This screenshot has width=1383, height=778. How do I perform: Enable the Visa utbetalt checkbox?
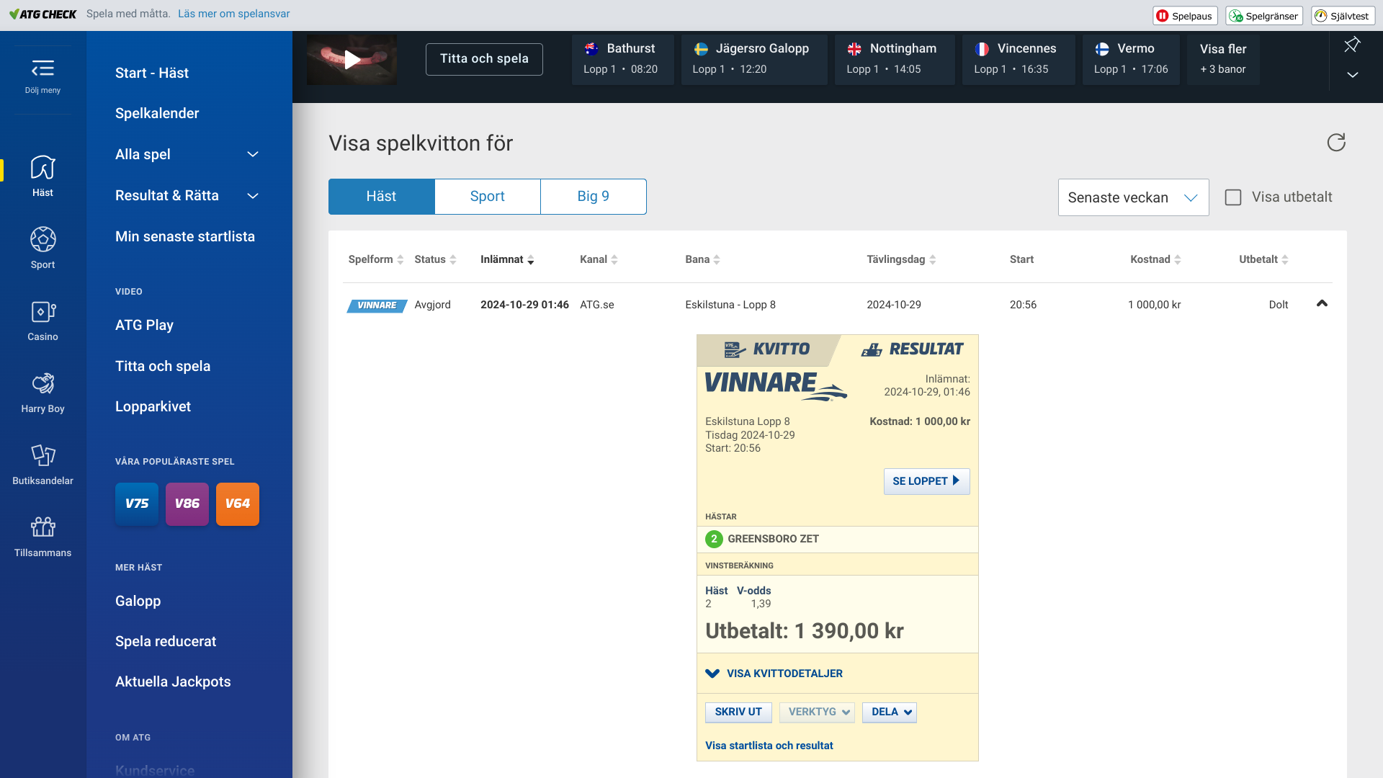(1233, 197)
